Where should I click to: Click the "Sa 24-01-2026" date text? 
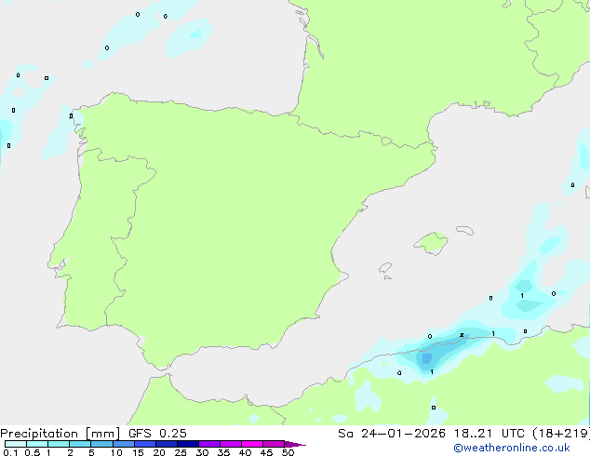coord(392,434)
